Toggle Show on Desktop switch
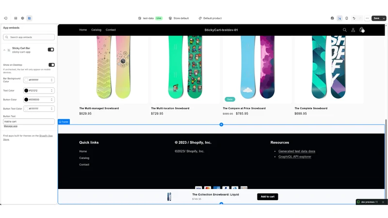388x218 pixels. point(51,65)
